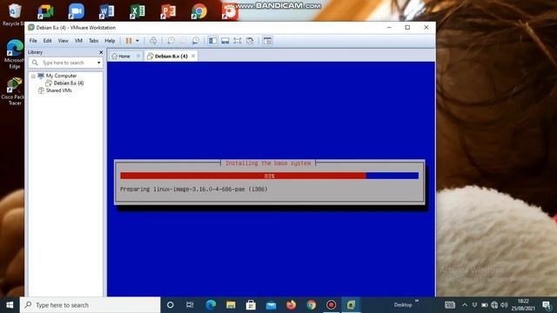
Task: Click the console view toolbar icon
Action: [x=267, y=41]
